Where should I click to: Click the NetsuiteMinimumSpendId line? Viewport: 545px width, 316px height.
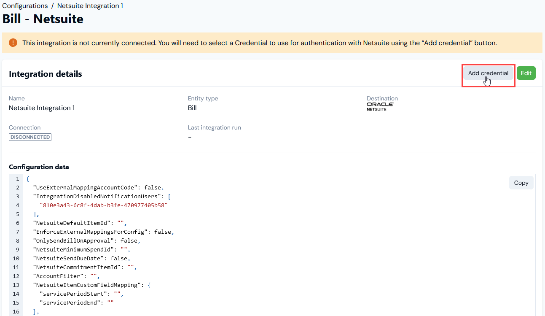click(81, 249)
